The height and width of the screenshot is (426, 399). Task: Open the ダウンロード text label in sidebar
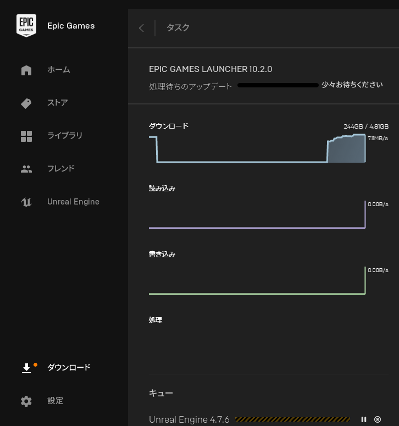69,368
